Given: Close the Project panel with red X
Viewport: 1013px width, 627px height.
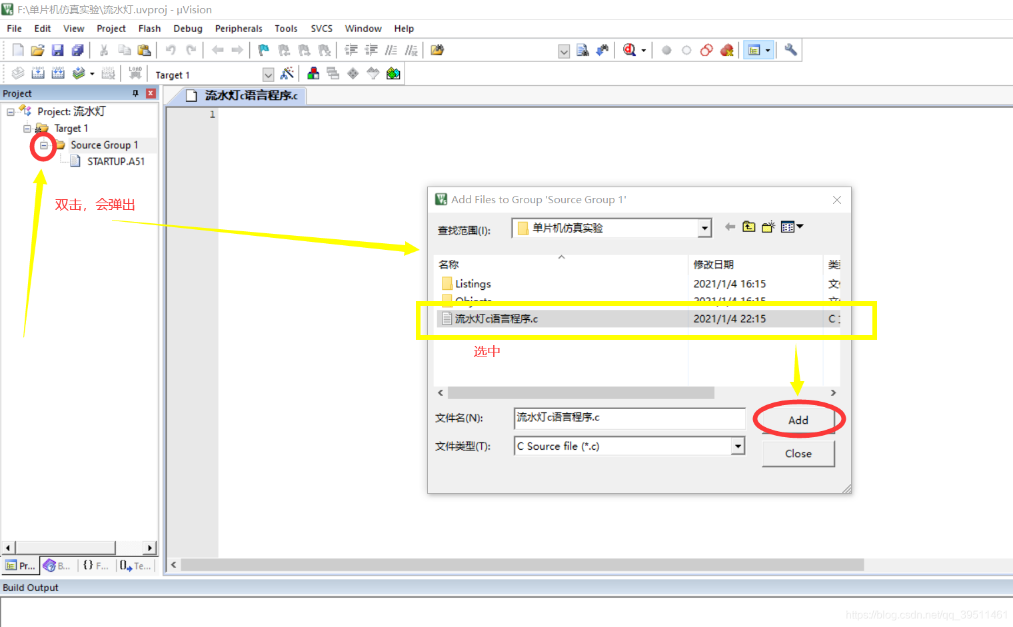Looking at the screenshot, I should [x=151, y=93].
